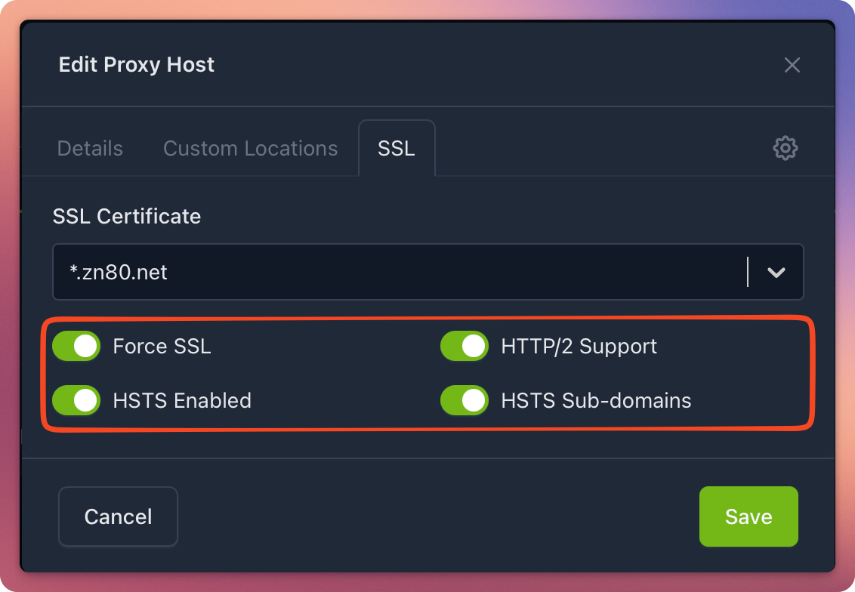Expand the SSL Certificate dropdown arrow
This screenshot has height=592, width=855.
pos(776,272)
